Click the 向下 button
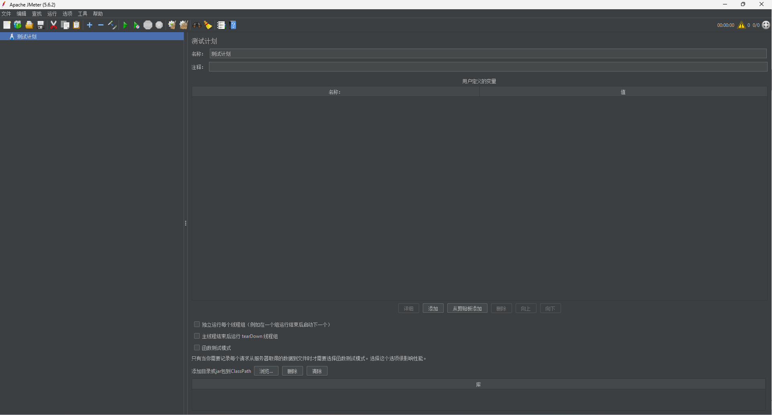Image resolution: width=772 pixels, height=415 pixels. pyautogui.click(x=550, y=309)
